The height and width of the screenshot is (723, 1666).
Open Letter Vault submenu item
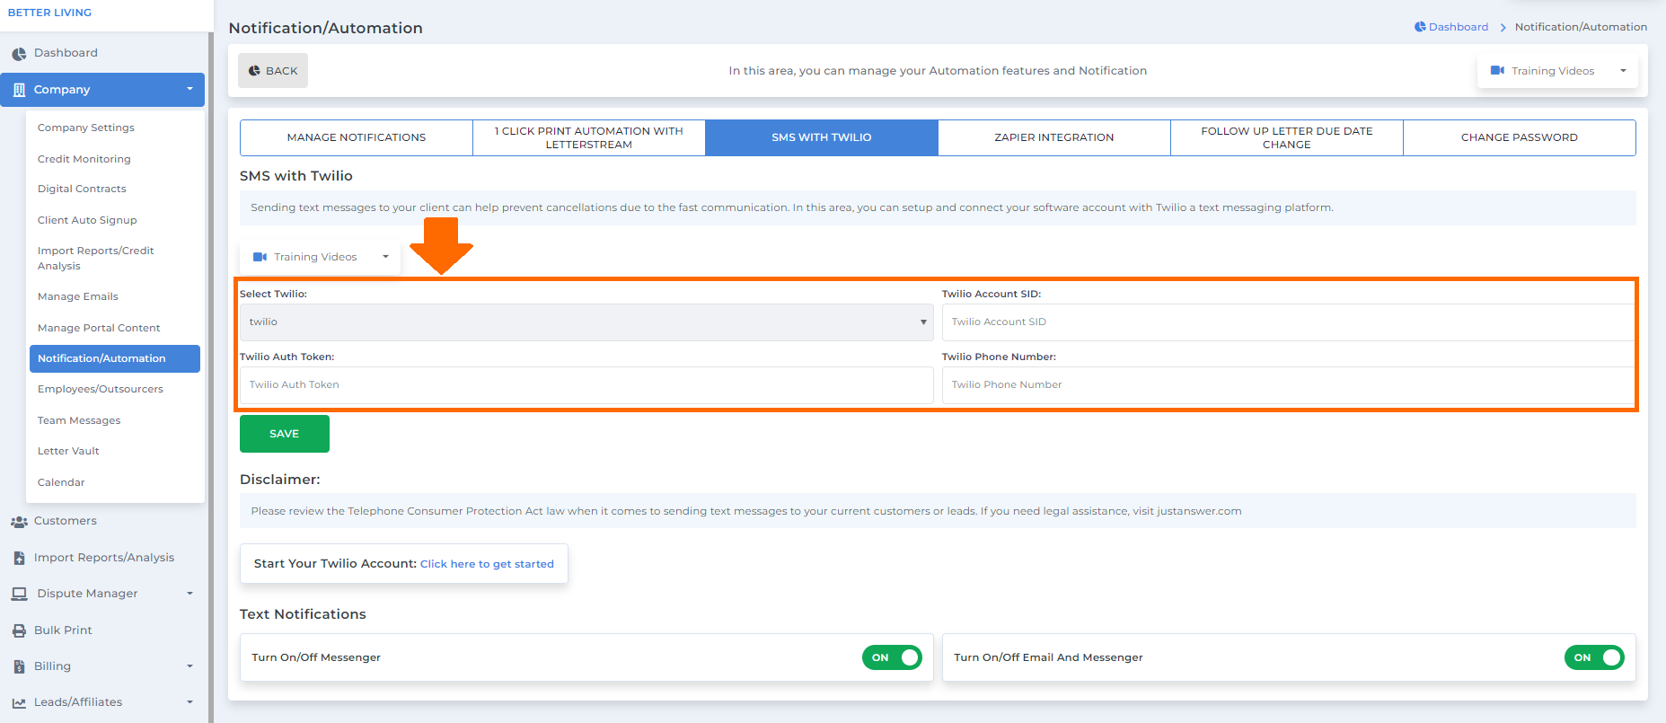[x=68, y=451]
